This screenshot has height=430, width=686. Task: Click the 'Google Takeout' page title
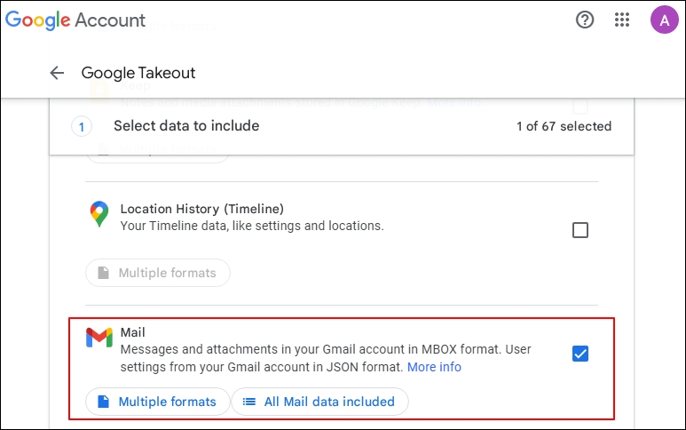pos(138,73)
